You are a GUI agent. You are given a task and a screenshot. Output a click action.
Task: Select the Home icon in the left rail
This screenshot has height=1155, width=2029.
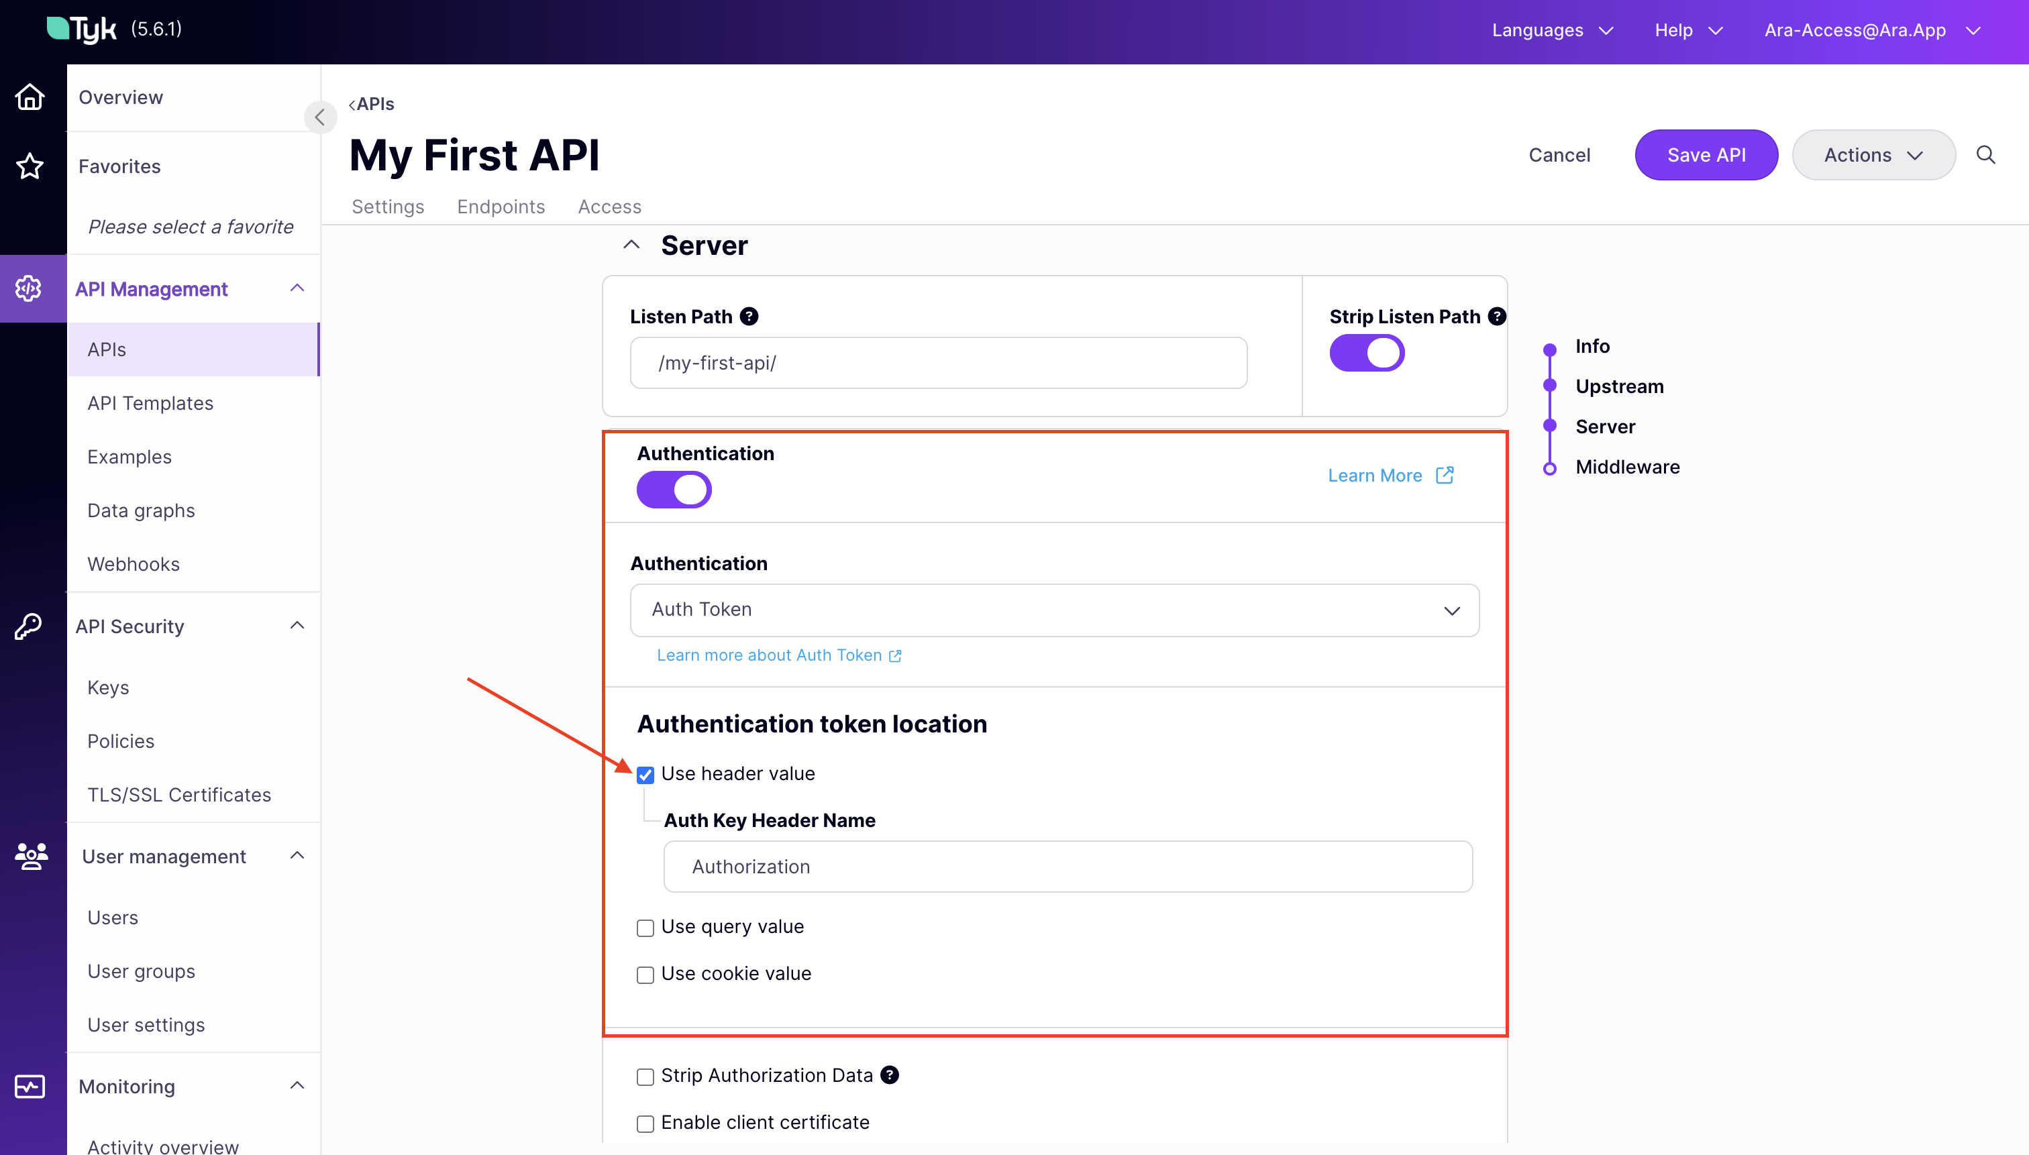tap(30, 96)
